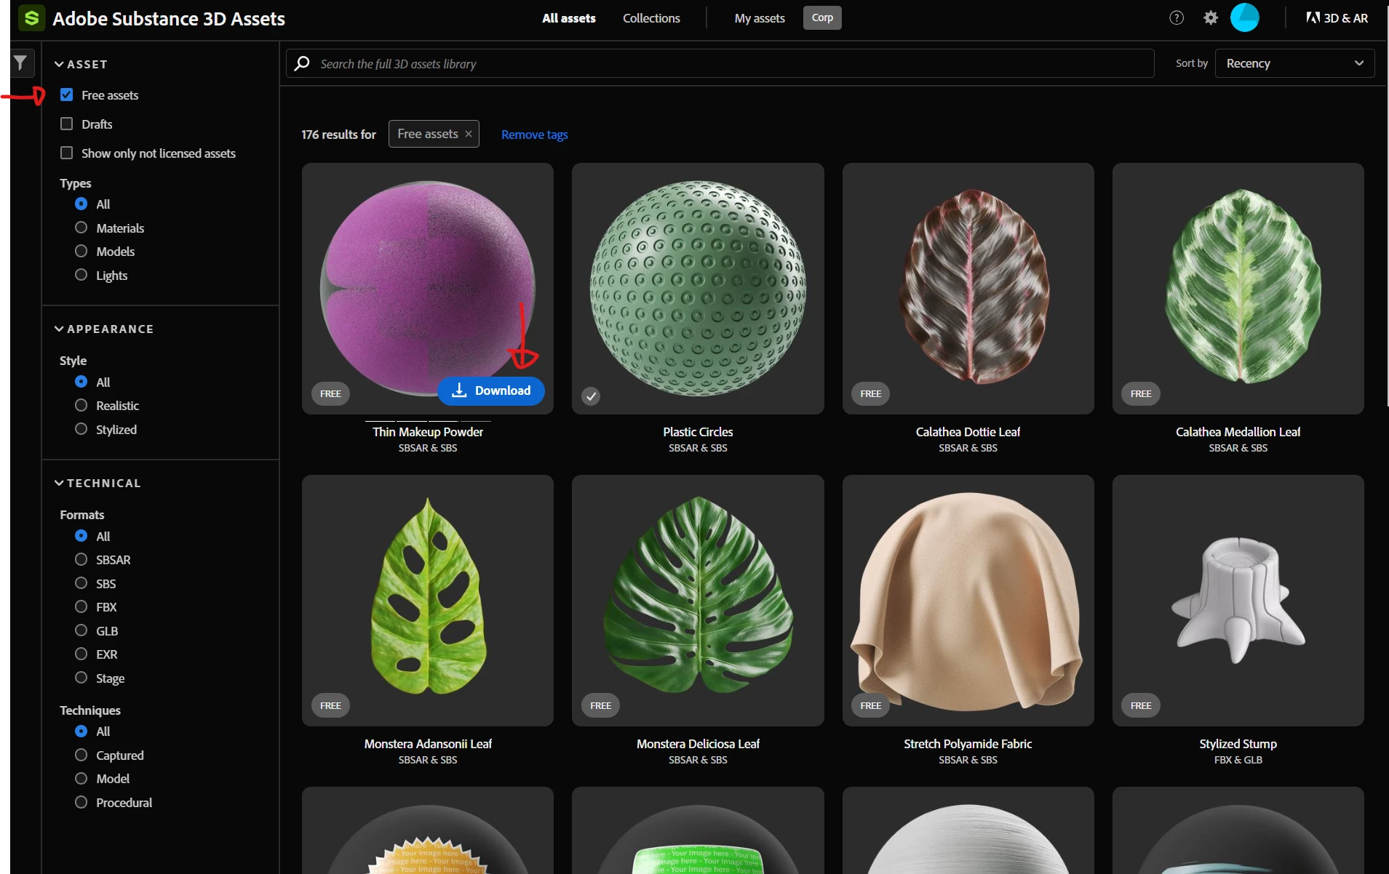Select All under Techniques
The width and height of the screenshot is (1389, 874).
81,731
